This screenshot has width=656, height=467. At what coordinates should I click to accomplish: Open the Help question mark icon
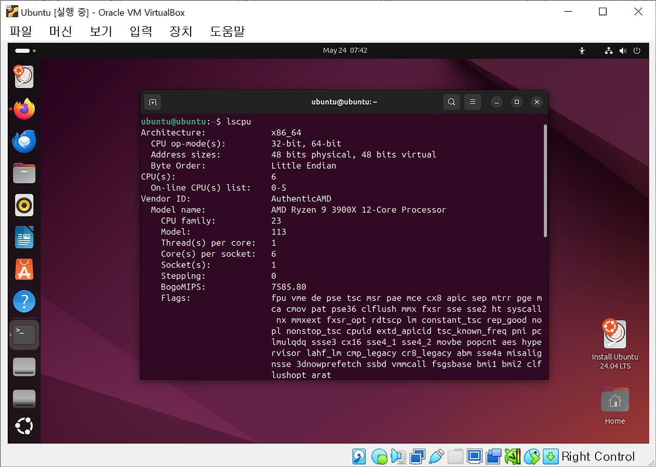[x=24, y=301]
